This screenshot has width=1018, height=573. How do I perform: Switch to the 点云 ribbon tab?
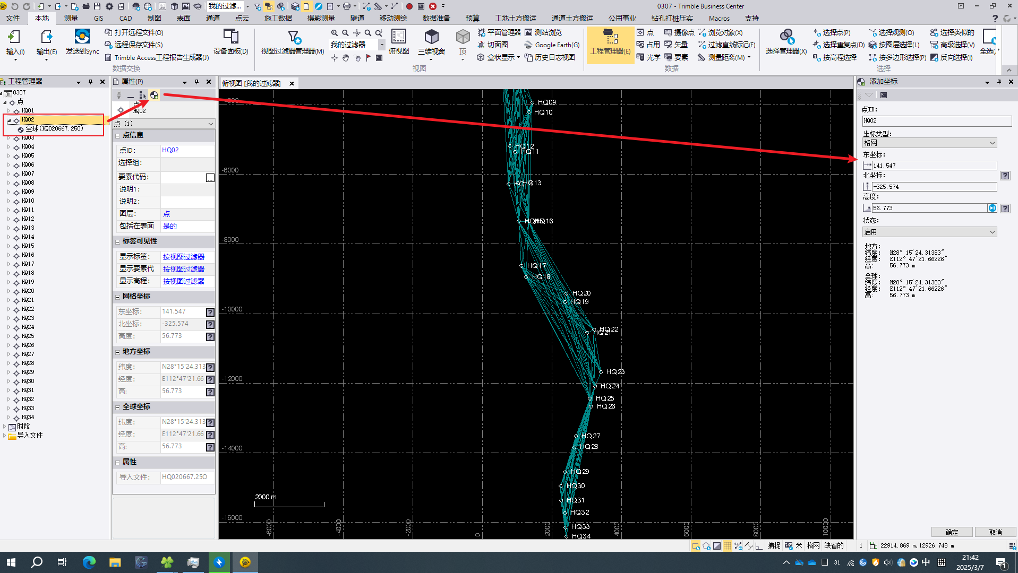[x=242, y=18]
